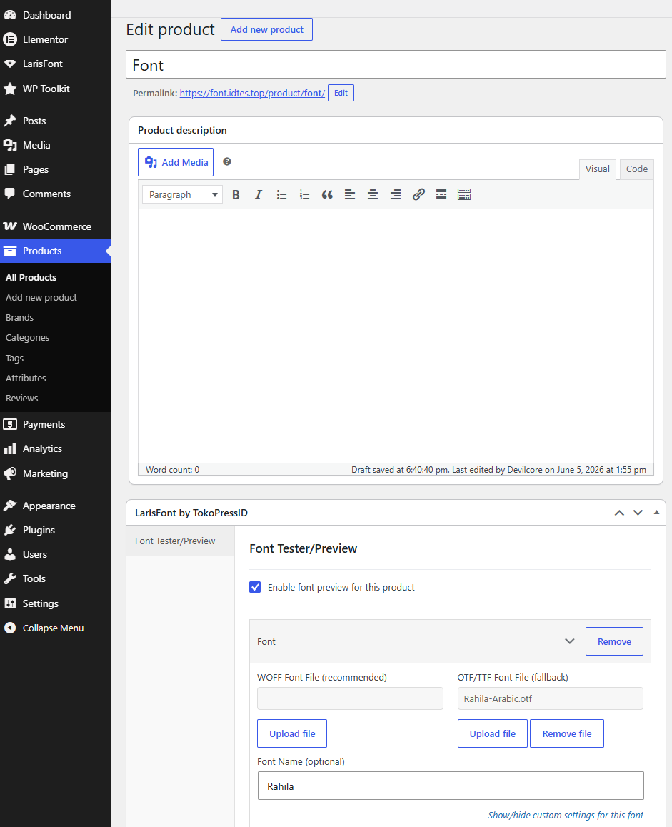The height and width of the screenshot is (827, 672).
Task: Move LarisFont panel up
Action: point(619,513)
